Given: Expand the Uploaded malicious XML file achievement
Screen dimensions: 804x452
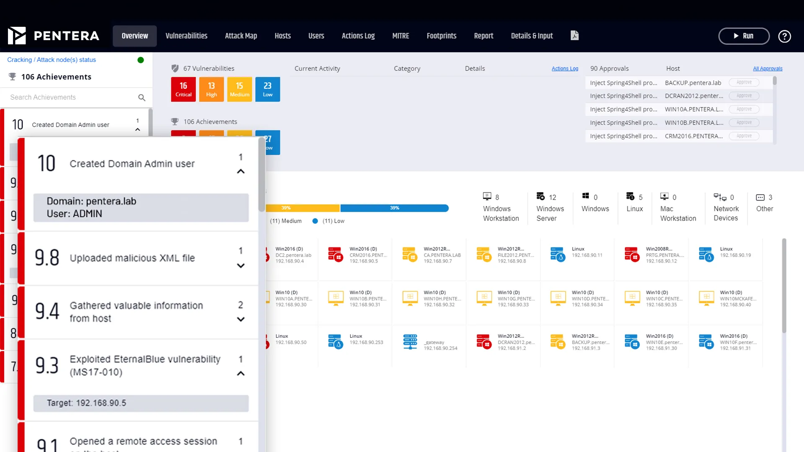Looking at the screenshot, I should 241,265.
